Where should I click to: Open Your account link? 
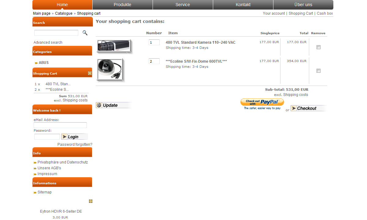coord(274,13)
